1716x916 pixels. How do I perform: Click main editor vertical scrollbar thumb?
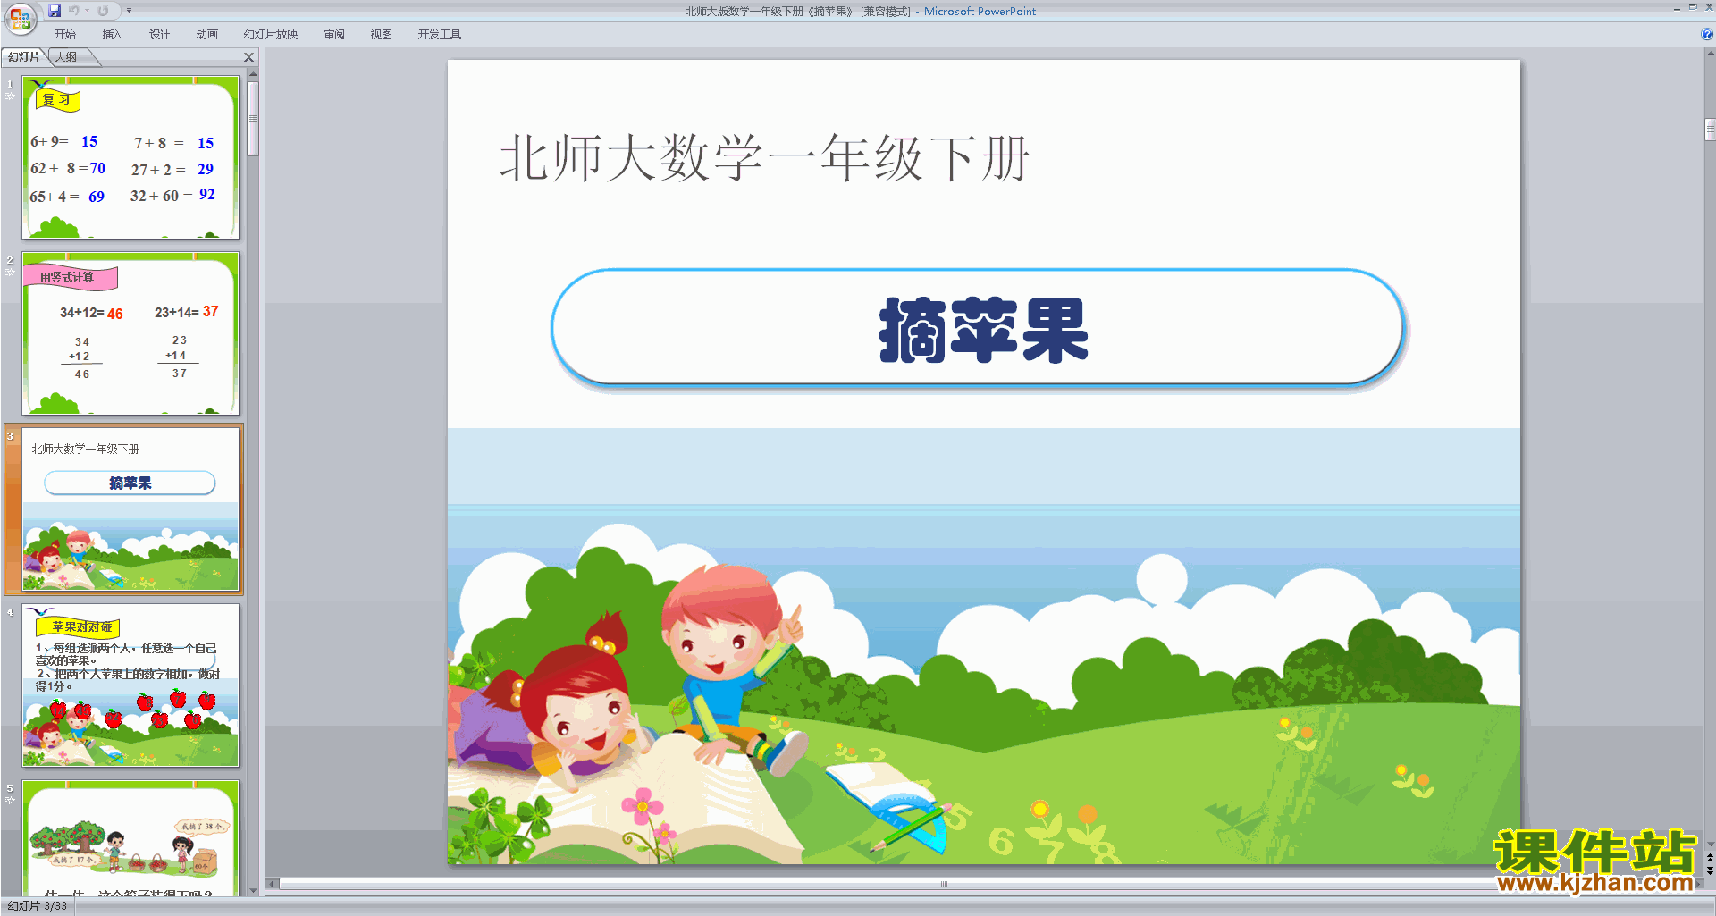click(1710, 130)
